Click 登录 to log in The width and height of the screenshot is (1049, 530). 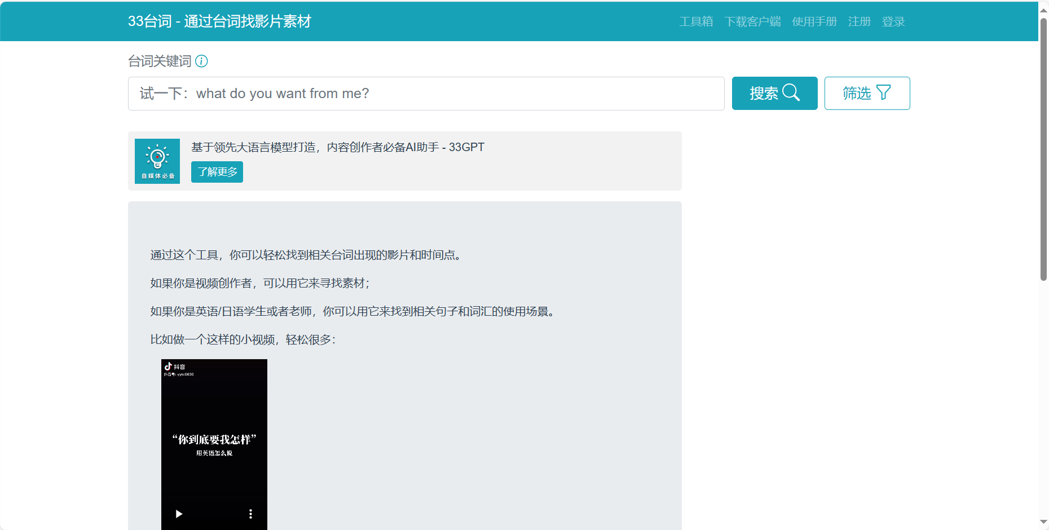pos(893,21)
